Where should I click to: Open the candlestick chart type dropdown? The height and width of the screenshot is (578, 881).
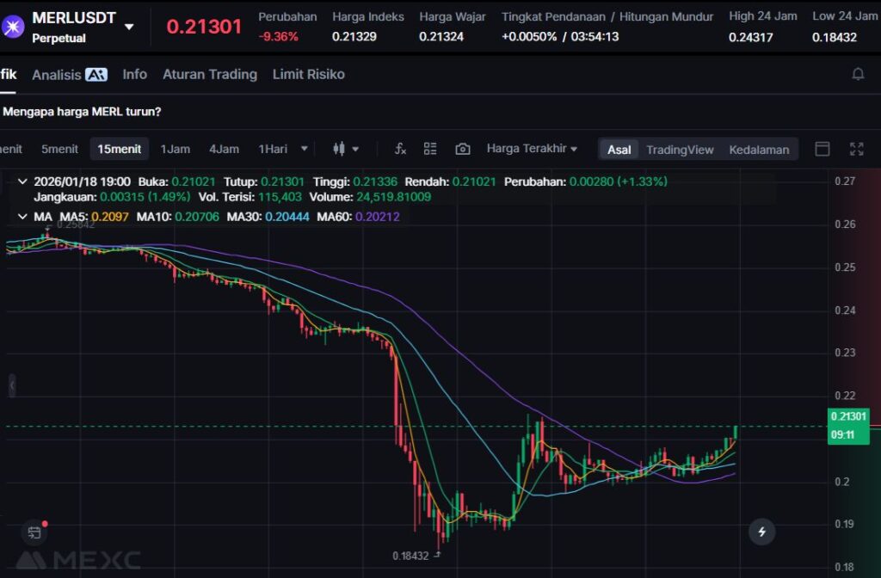[346, 149]
